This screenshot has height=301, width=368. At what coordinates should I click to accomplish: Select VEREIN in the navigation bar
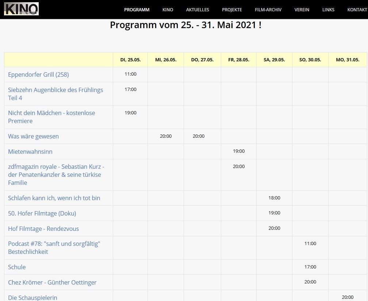click(302, 9)
